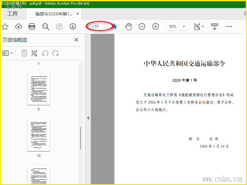Collapse the navigation pane with the arrow

pos(88,118)
